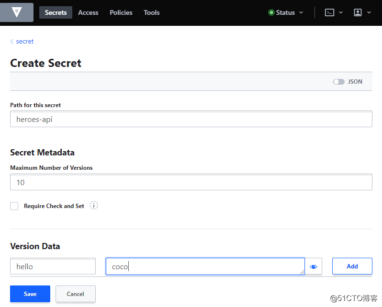Click the Check and Set info icon

pos(93,205)
